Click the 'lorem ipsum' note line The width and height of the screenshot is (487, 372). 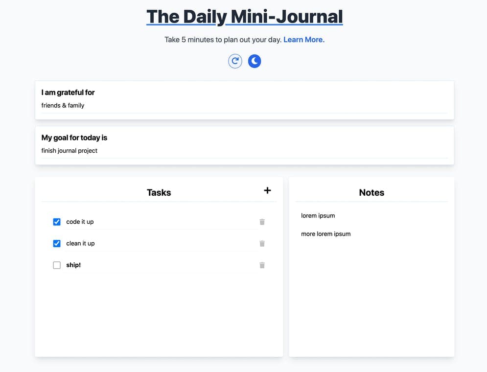pyautogui.click(x=318, y=215)
